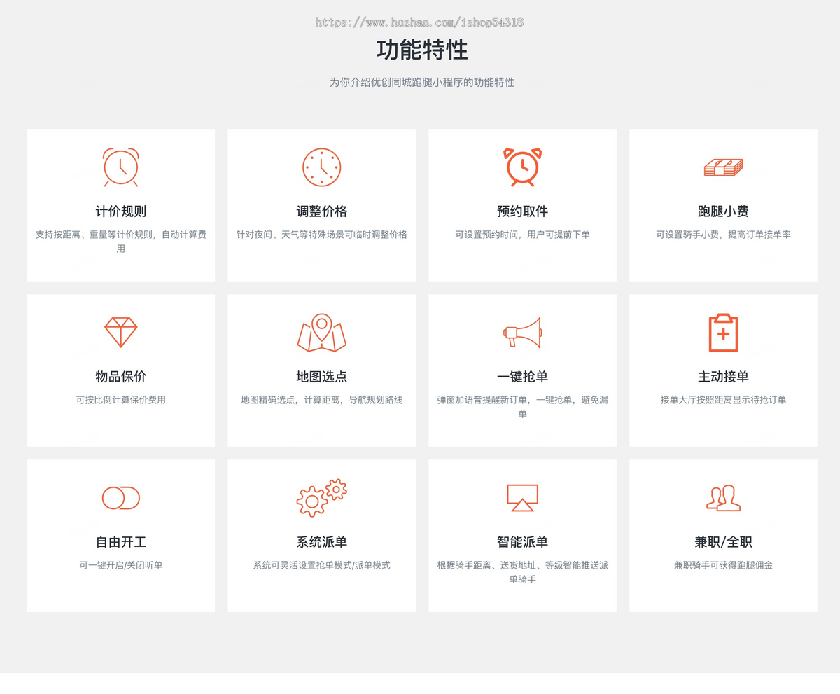Click the map pin icon for 地图选点

pyautogui.click(x=321, y=333)
